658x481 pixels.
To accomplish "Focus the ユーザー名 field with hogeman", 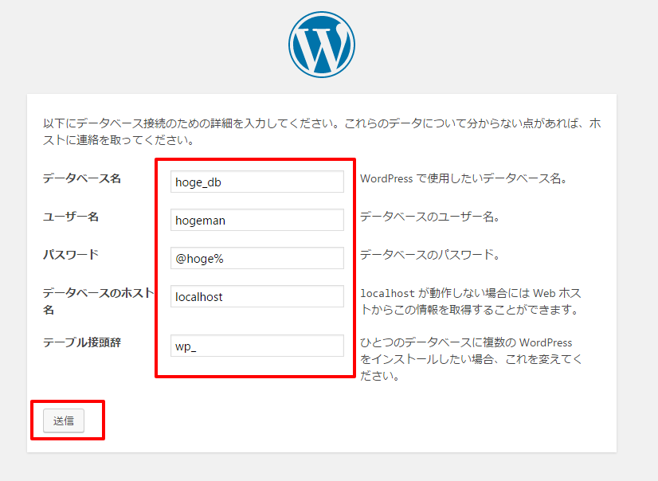I will tap(257, 220).
